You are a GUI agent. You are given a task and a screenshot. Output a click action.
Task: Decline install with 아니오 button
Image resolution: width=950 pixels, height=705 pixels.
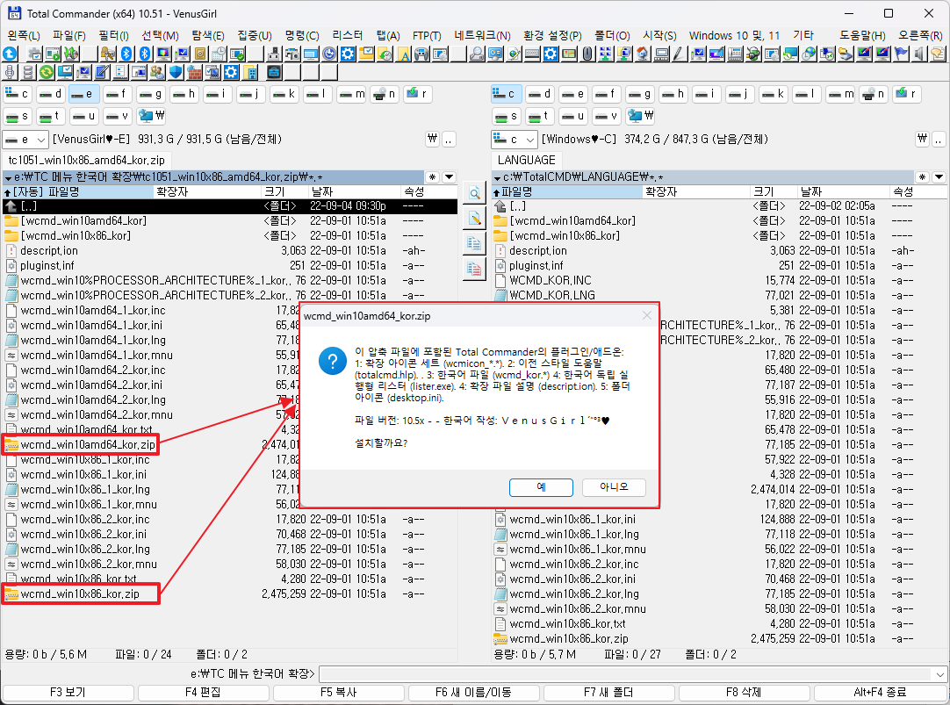pyautogui.click(x=614, y=487)
